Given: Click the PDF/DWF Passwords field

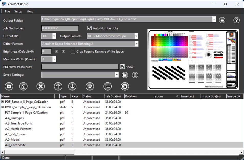Looking at the screenshot, I should click(x=80, y=67).
